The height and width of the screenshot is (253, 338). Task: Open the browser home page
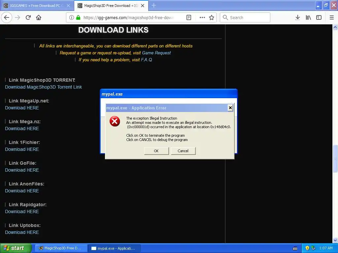pyautogui.click(x=39, y=17)
